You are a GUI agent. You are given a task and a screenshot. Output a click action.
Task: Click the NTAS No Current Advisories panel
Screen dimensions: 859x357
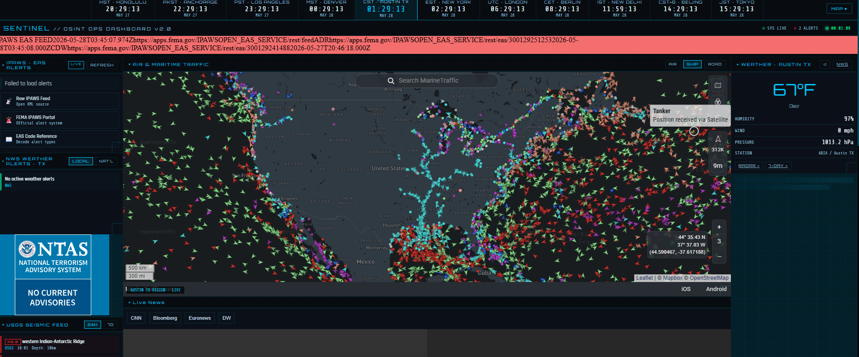click(53, 297)
